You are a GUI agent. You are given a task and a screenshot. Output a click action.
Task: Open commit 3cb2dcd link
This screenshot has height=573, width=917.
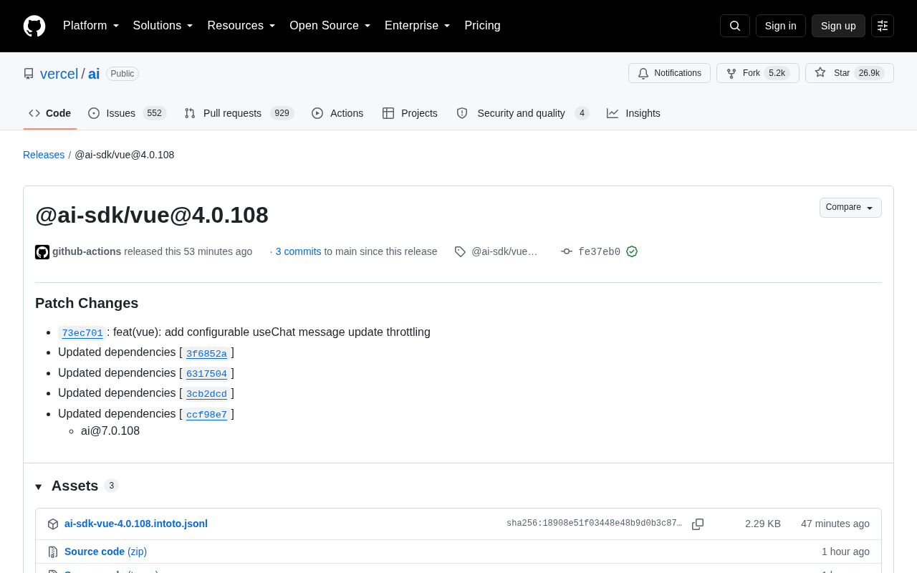point(206,394)
